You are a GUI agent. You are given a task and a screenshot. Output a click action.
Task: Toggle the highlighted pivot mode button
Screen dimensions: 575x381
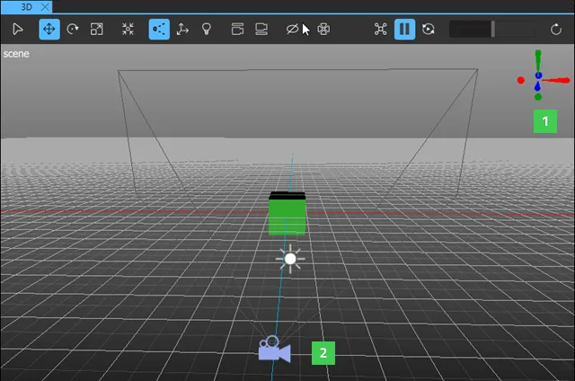[x=159, y=29]
